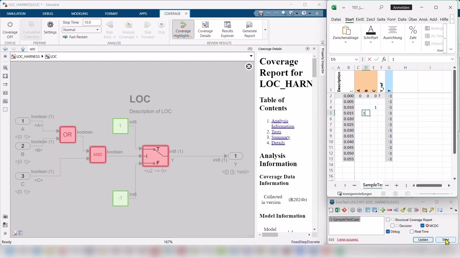Click the Excel horizontal sheet scrollbar
This screenshot has width=460, height=258.
click(x=429, y=185)
